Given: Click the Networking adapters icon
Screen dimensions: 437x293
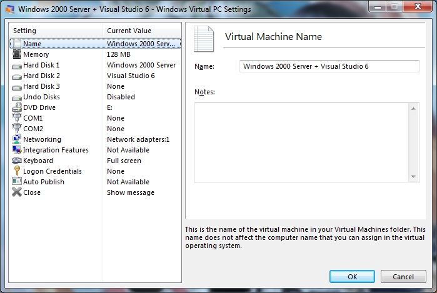Looking at the screenshot, I should tap(17, 139).
